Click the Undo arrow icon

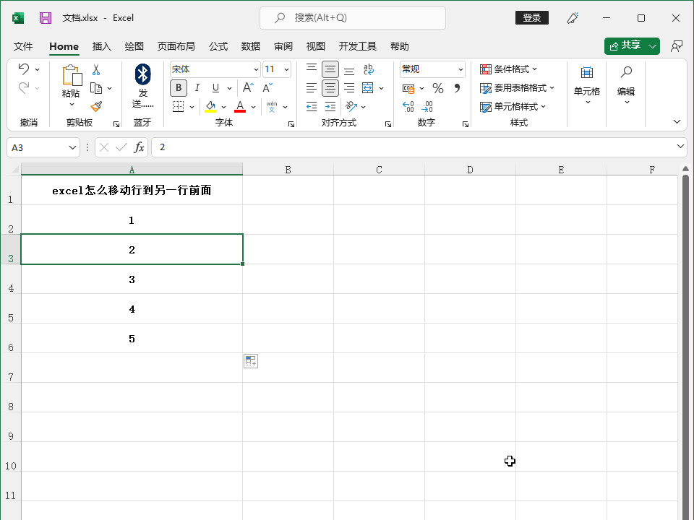pyautogui.click(x=23, y=69)
